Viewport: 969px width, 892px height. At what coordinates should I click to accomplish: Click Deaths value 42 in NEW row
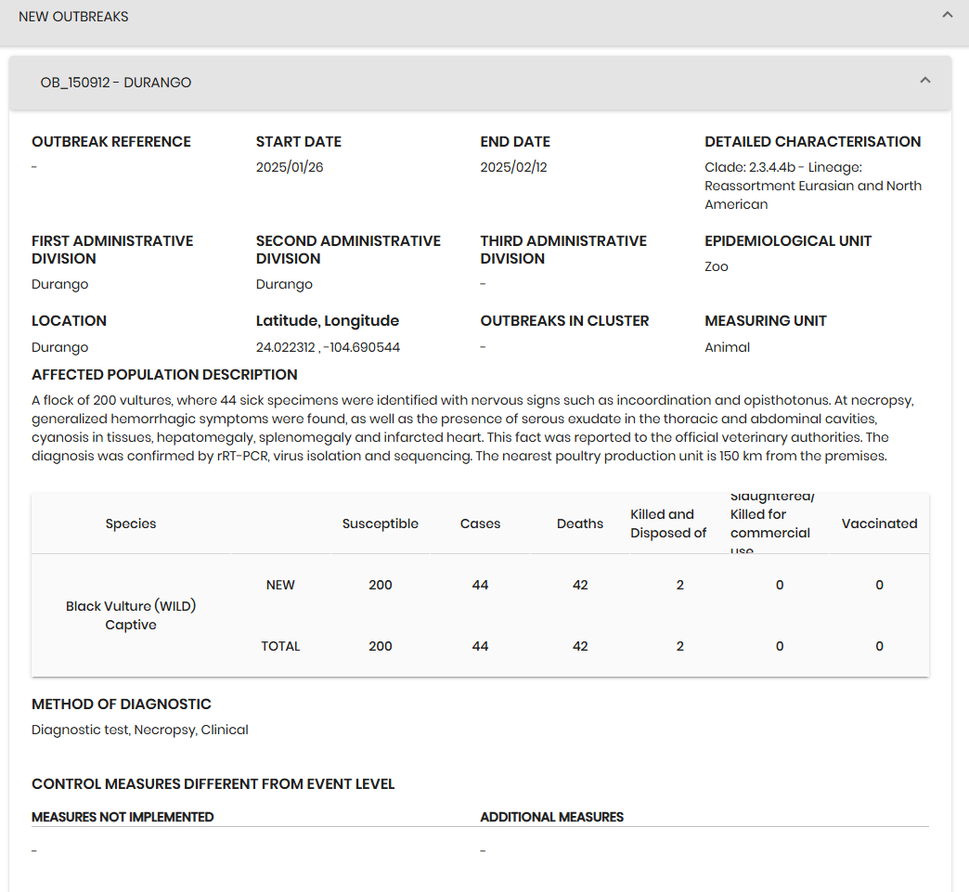pyautogui.click(x=580, y=585)
